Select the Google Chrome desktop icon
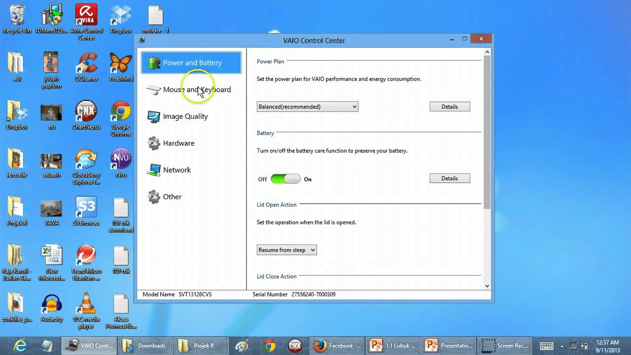Image resolution: width=631 pixels, height=355 pixels. click(x=121, y=118)
